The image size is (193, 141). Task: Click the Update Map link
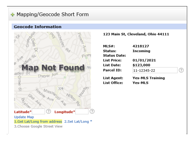[x=24, y=117]
